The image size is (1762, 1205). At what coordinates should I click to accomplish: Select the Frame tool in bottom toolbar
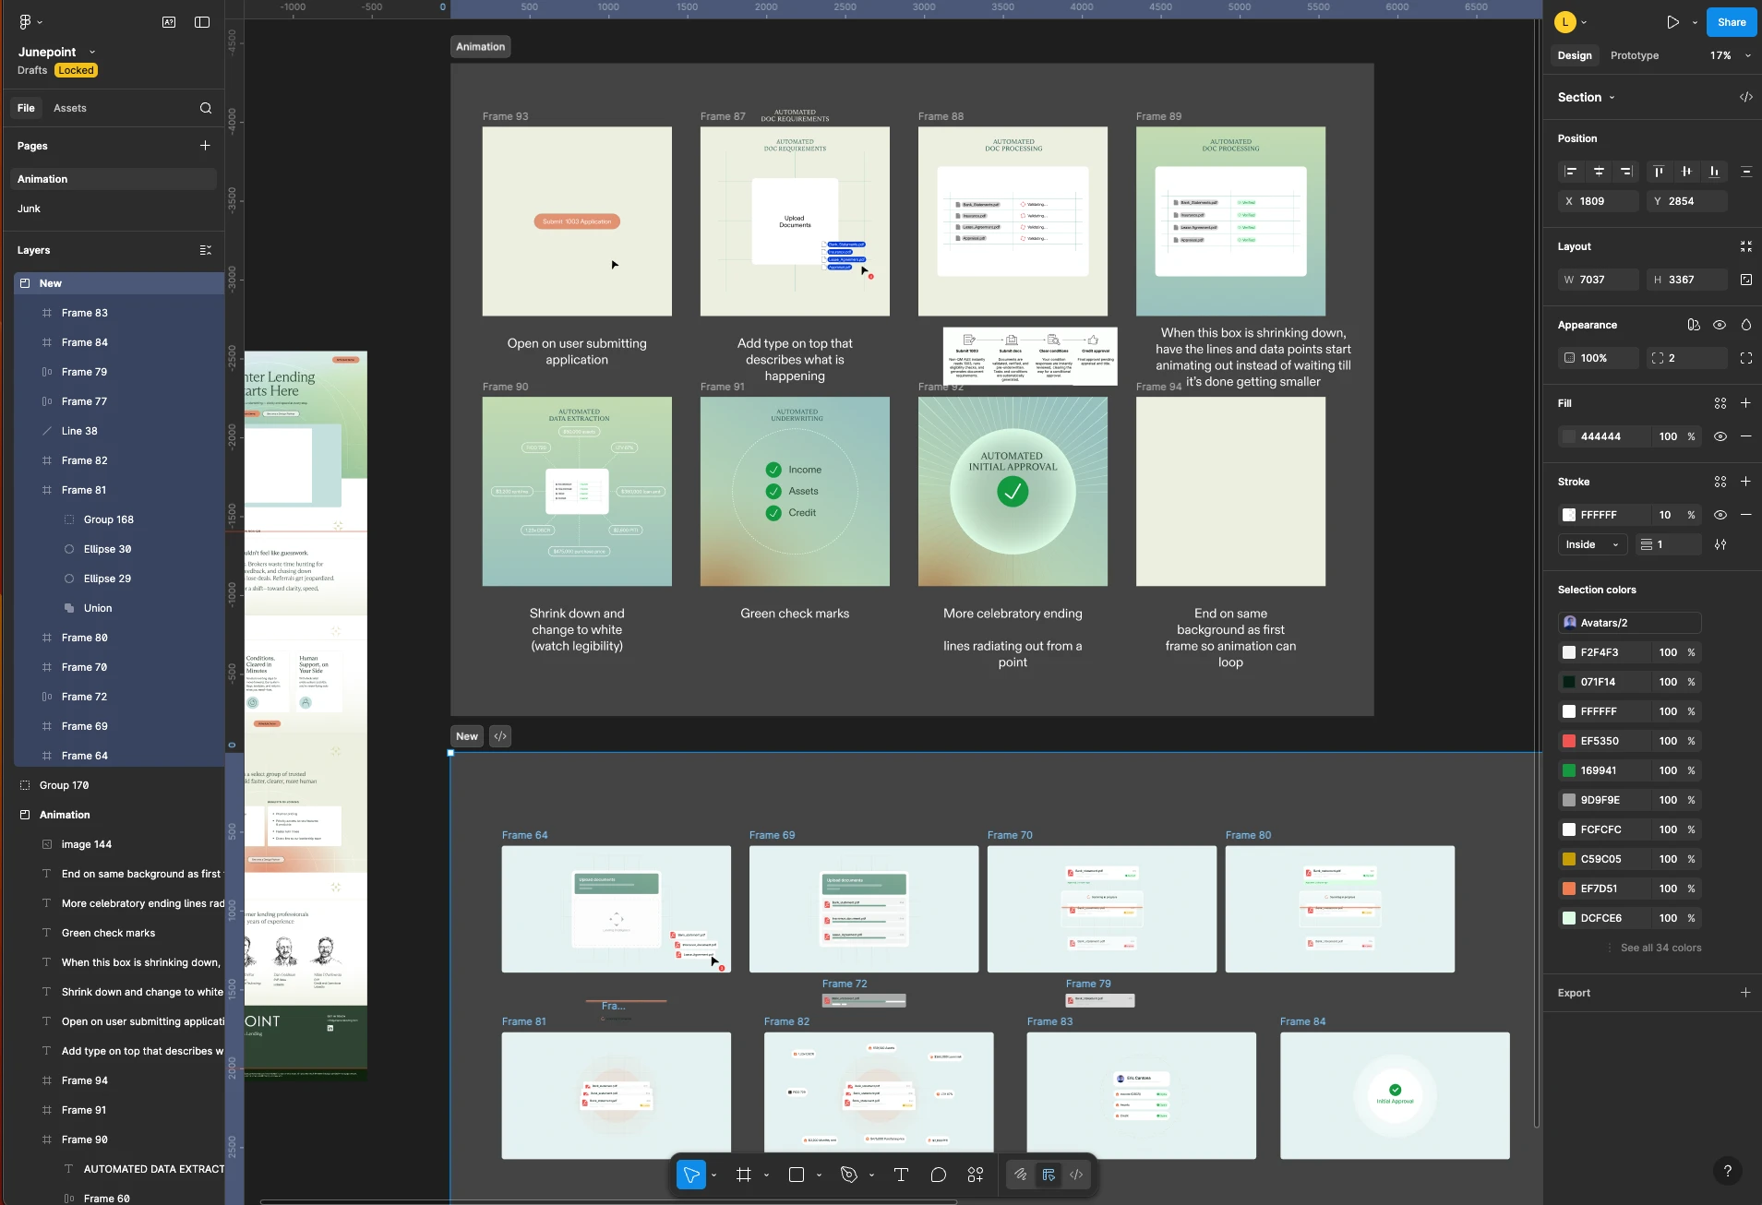click(744, 1175)
